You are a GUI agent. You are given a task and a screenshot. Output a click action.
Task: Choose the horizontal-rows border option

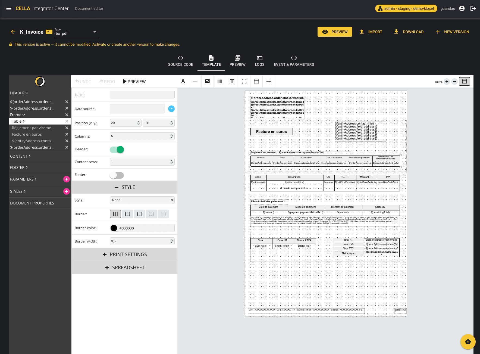pos(151,214)
